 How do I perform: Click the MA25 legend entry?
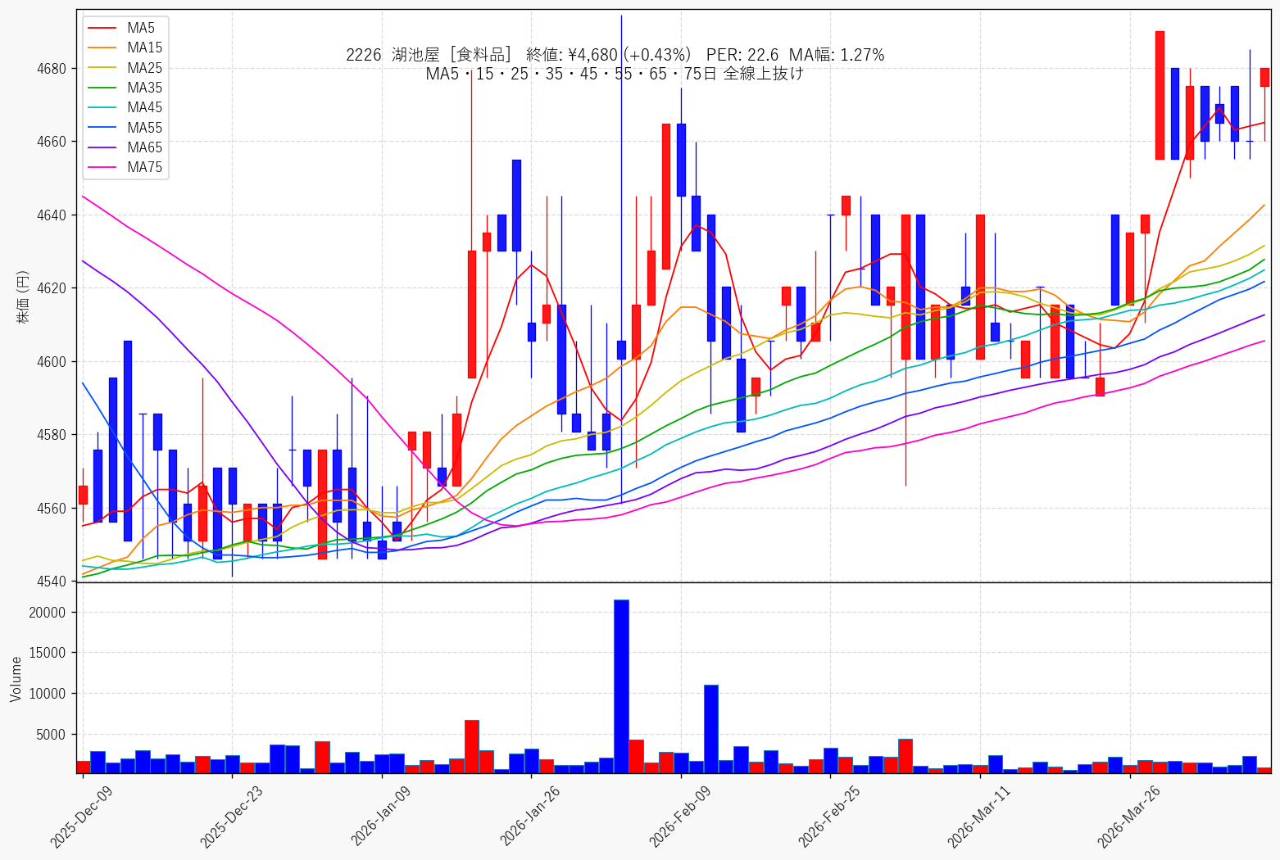(x=125, y=68)
